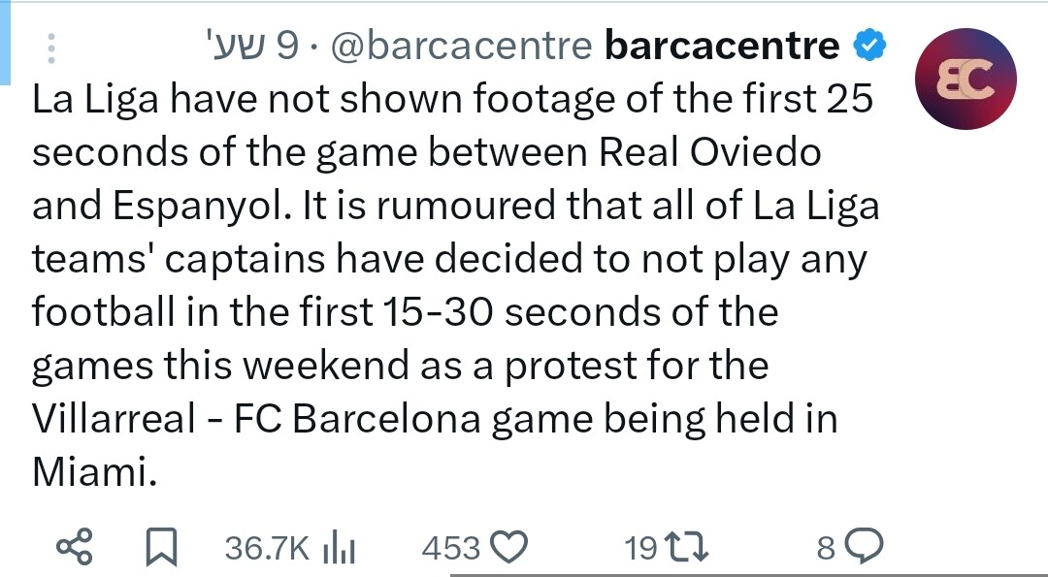Bookmark this barcacentre tweet
Screen dimensions: 1048x577
click(161, 549)
